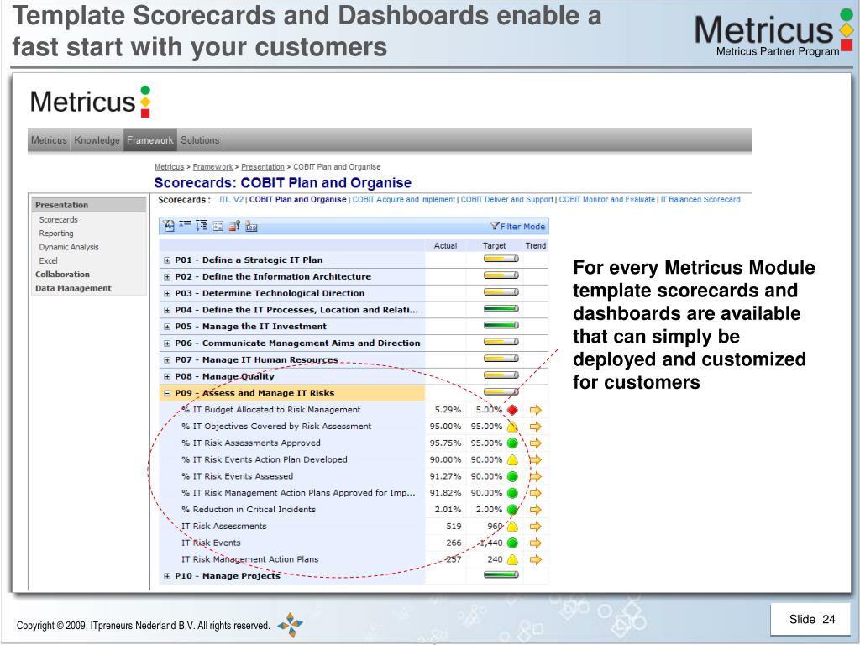Click yellow triangle for Risk Events Action Plan Developed
This screenshot has width=860, height=645.
point(513,459)
